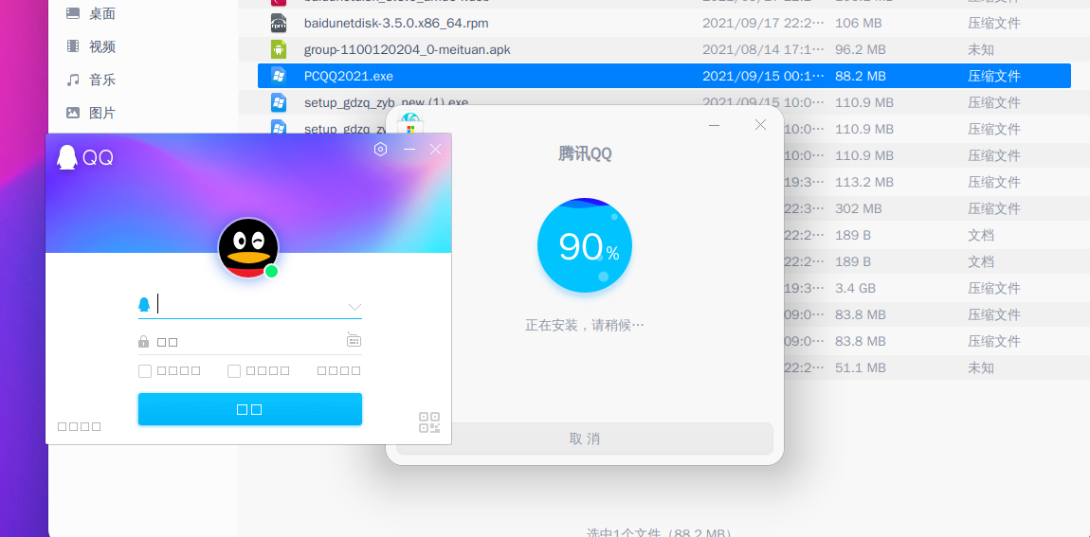
Task: Click the 正在安装，请稍候 status text
Action: click(585, 325)
